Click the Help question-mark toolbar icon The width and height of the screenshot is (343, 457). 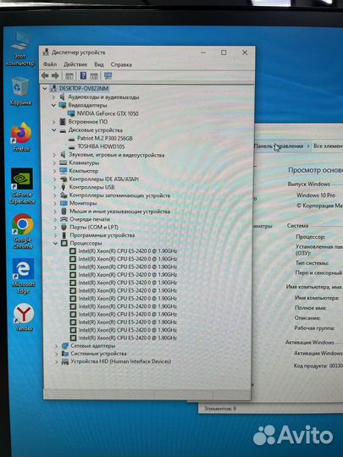pos(83,76)
